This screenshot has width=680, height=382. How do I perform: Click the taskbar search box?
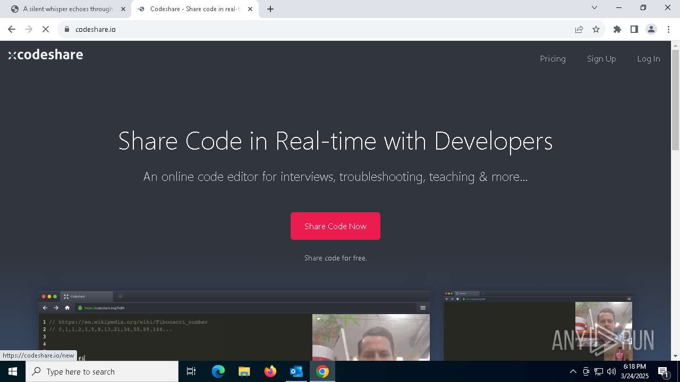[102, 371]
